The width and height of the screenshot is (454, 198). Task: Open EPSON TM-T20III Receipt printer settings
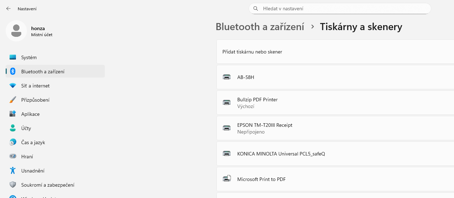click(x=265, y=128)
